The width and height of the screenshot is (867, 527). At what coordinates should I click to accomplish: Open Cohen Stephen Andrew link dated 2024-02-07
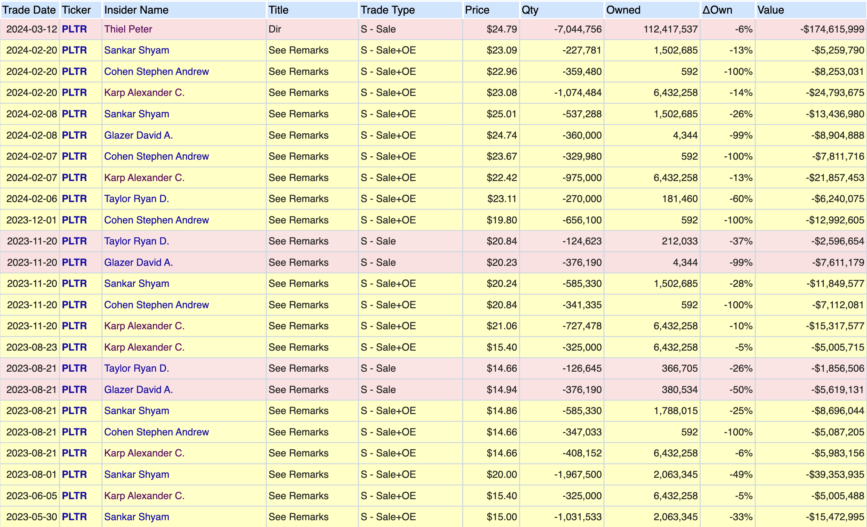[156, 157]
